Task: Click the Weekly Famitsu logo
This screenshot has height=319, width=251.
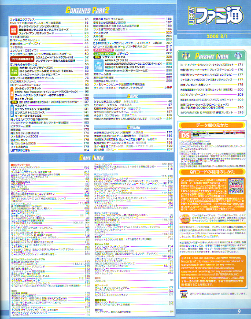Action: tap(216, 15)
